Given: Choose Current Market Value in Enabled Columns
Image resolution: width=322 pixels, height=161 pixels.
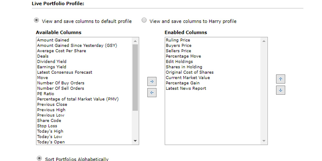Looking at the screenshot, I should coord(188,78).
